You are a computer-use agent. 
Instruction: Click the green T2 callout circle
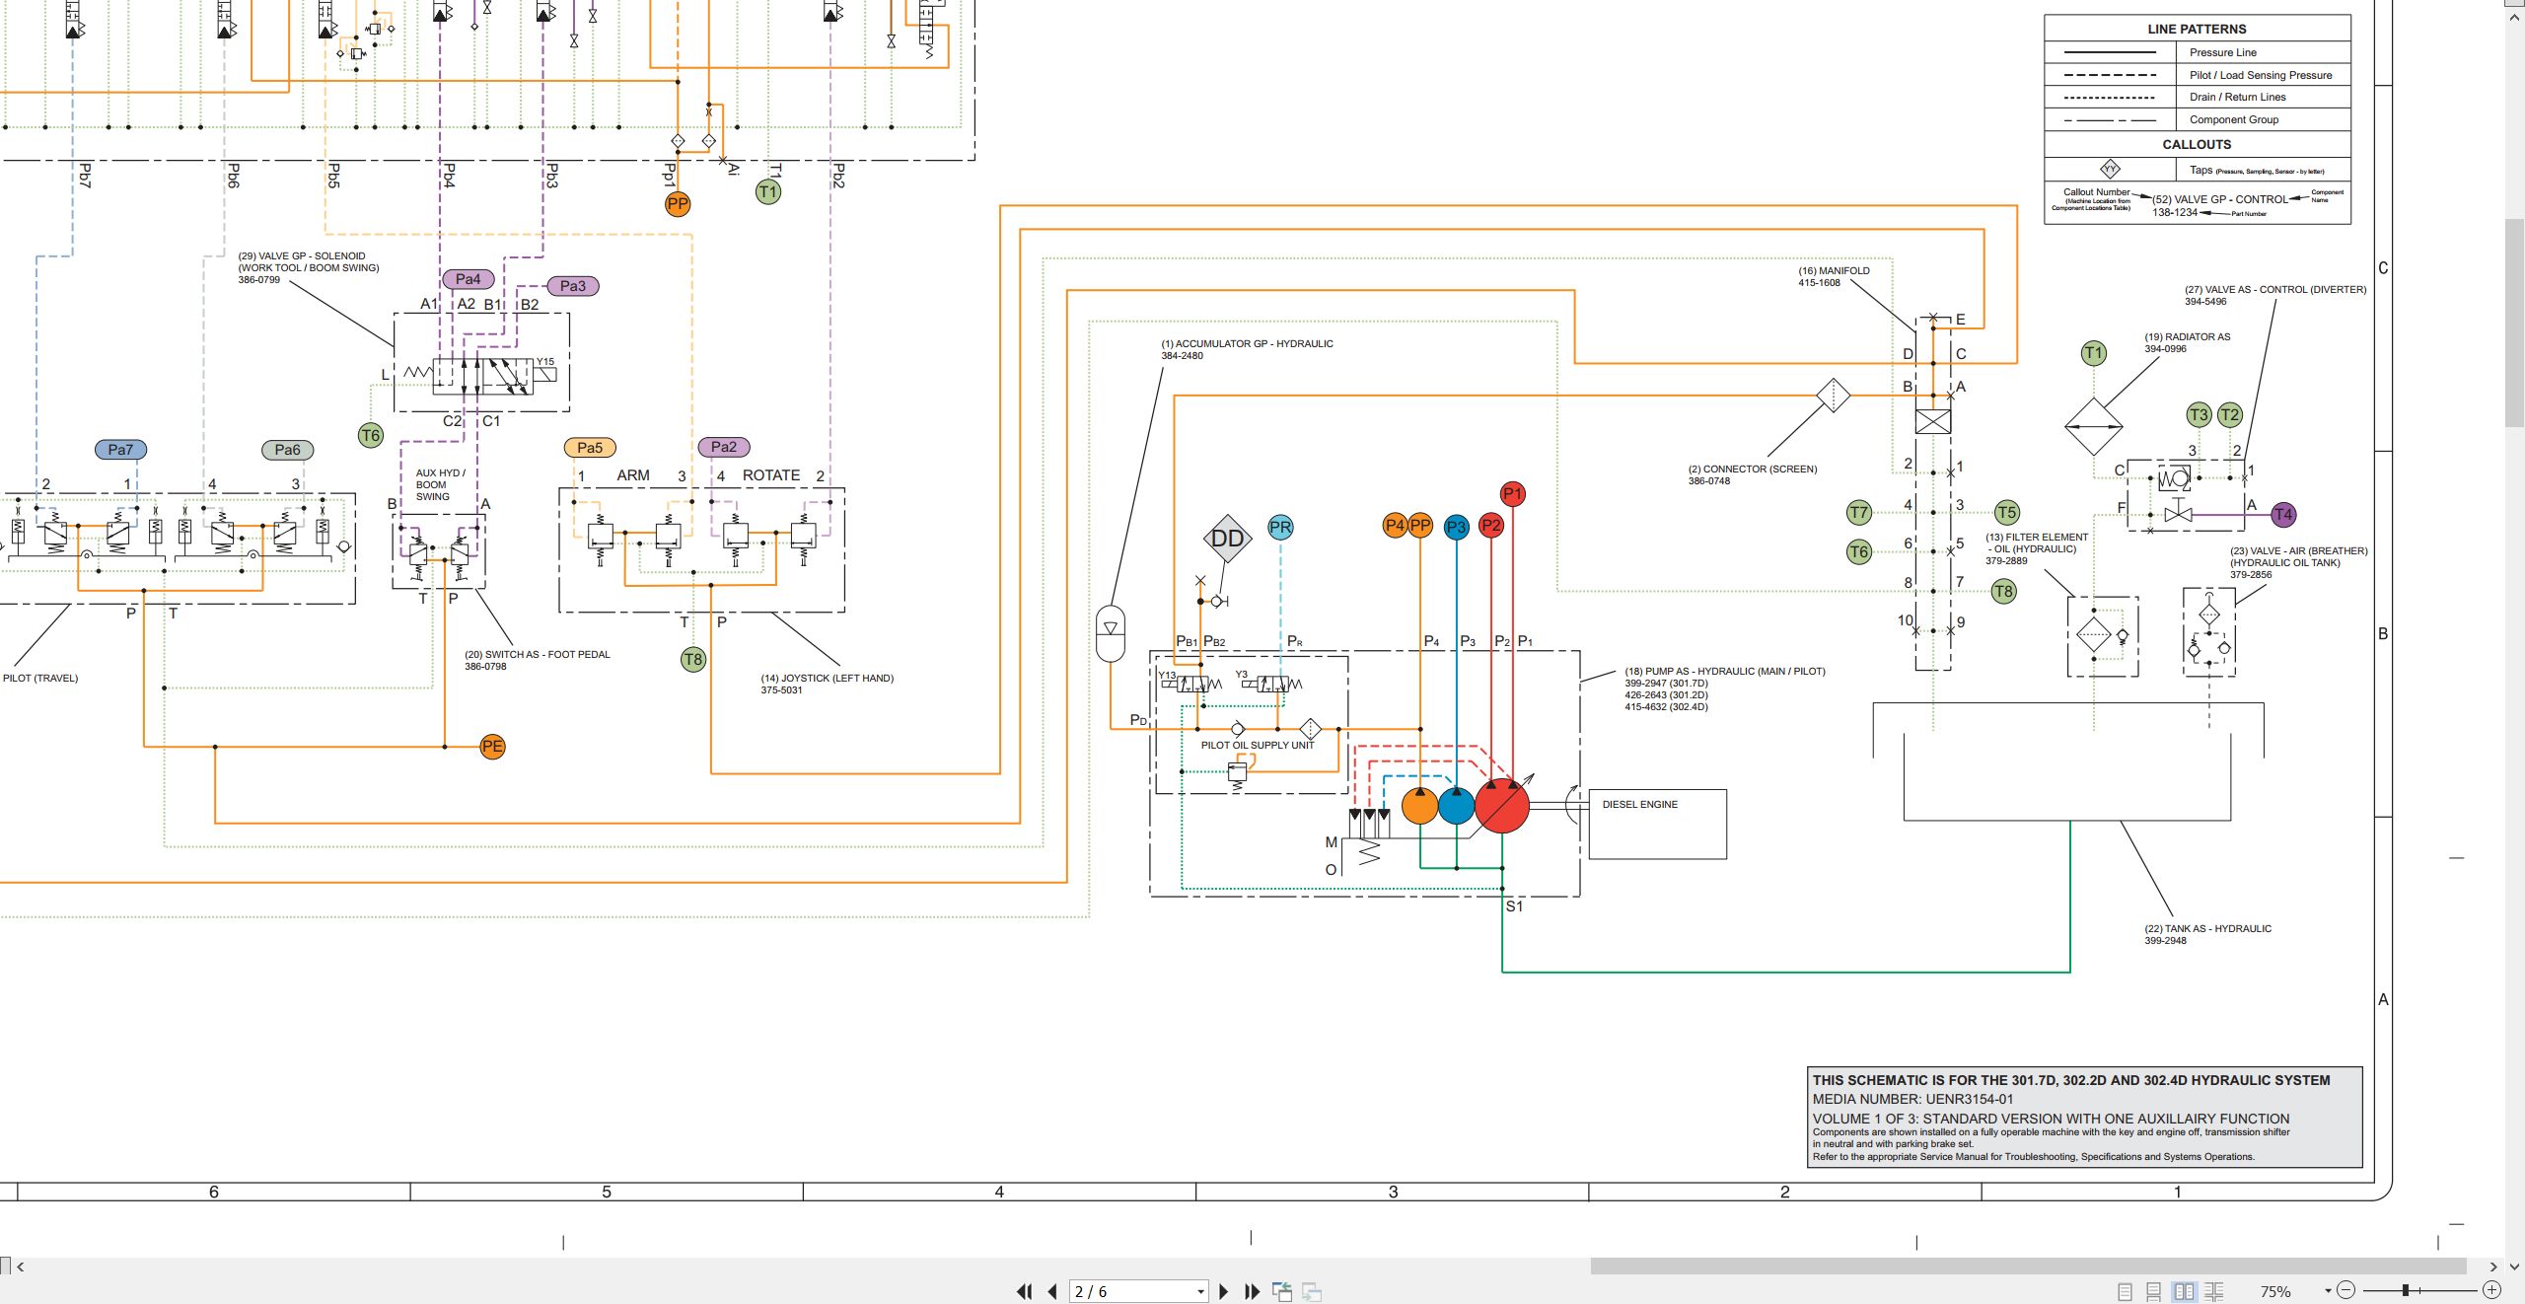point(2230,414)
